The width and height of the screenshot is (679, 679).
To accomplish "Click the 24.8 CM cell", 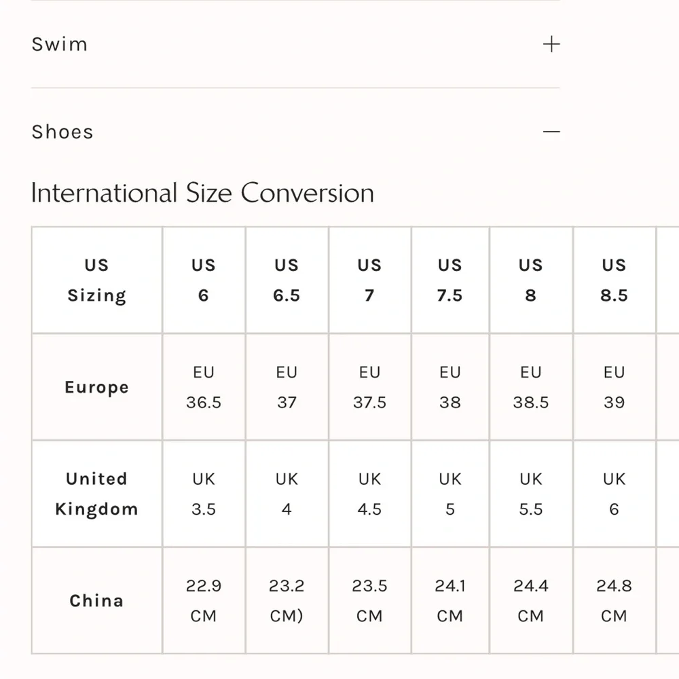I will [614, 601].
